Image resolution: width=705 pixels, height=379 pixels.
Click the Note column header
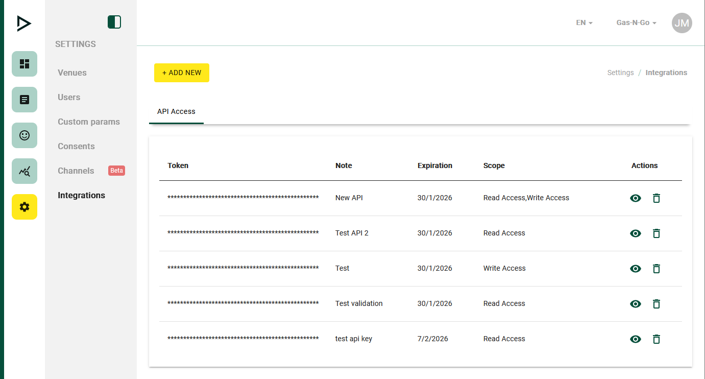pyautogui.click(x=344, y=165)
